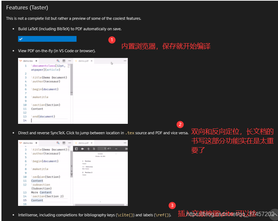Click the 'Features (Taster)' heading
This screenshot has width=278, height=221.
click(27, 8)
